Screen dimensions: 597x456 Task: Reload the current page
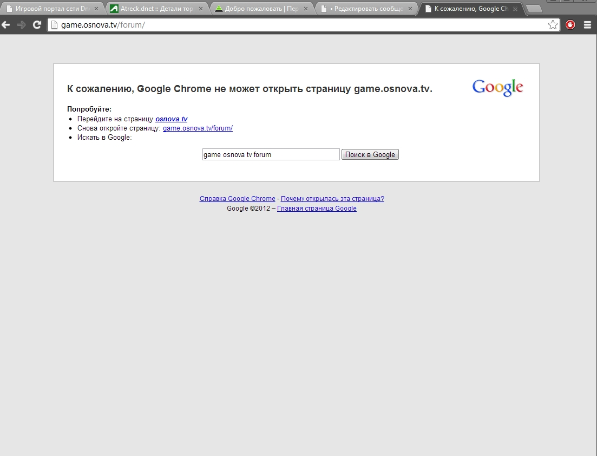point(37,25)
